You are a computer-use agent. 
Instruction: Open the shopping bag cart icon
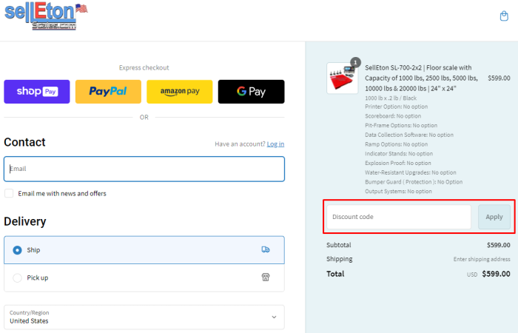504,16
